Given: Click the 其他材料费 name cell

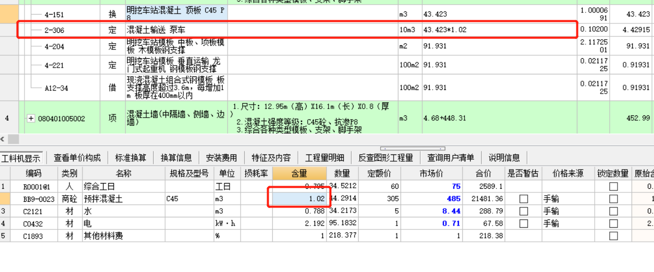Looking at the screenshot, I should (x=123, y=236).
